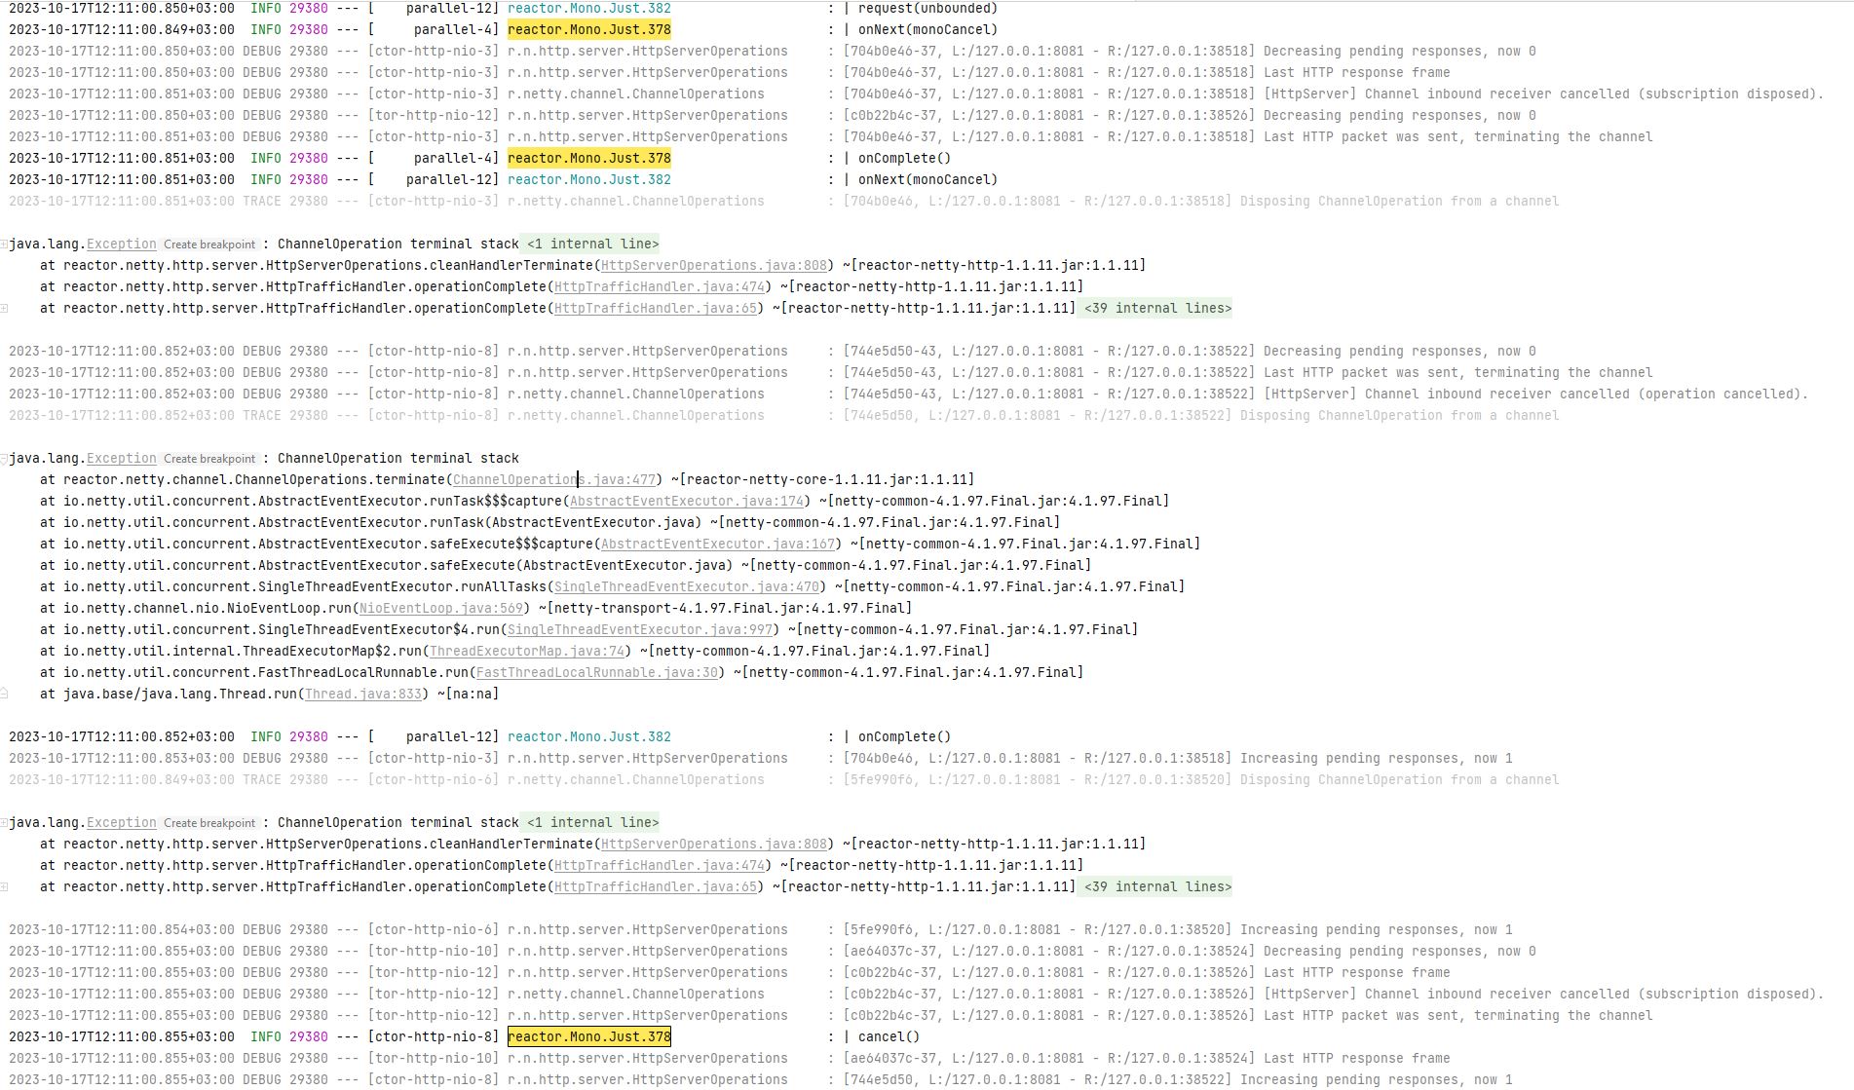Click Create breakpoint on second exception header
This screenshot has width=1854, height=1090.
209,458
